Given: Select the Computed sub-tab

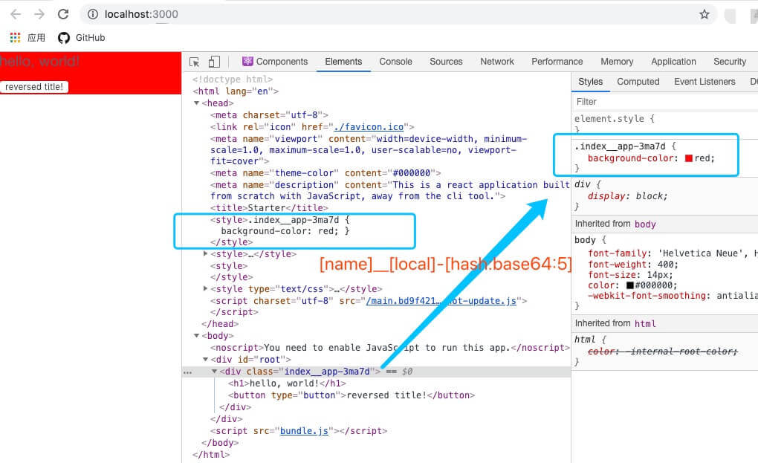Looking at the screenshot, I should (638, 82).
